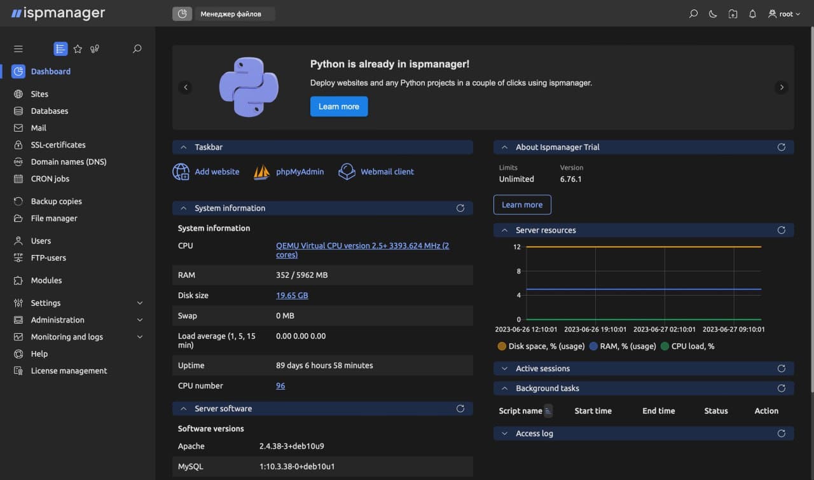Open the phpMyAdmin shortcut
This screenshot has height=480, width=814.
[x=289, y=172]
